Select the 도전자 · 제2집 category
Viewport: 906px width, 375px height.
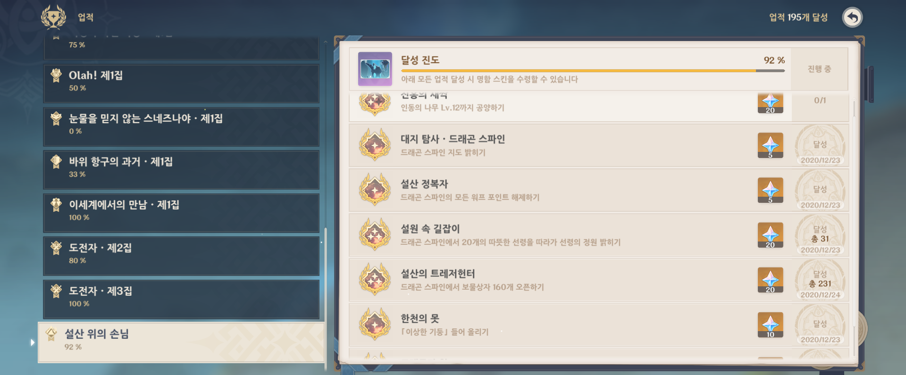click(x=181, y=256)
